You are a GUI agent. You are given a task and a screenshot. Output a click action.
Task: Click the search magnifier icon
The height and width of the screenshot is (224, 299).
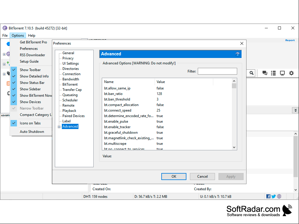click(251, 73)
